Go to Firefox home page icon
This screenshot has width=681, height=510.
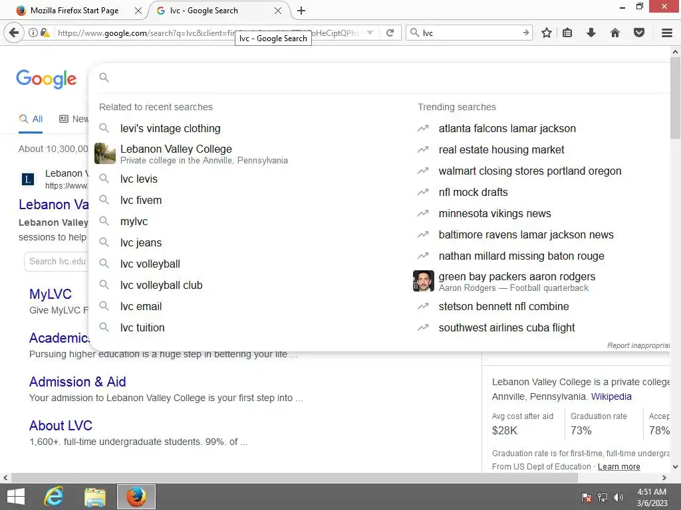point(615,33)
